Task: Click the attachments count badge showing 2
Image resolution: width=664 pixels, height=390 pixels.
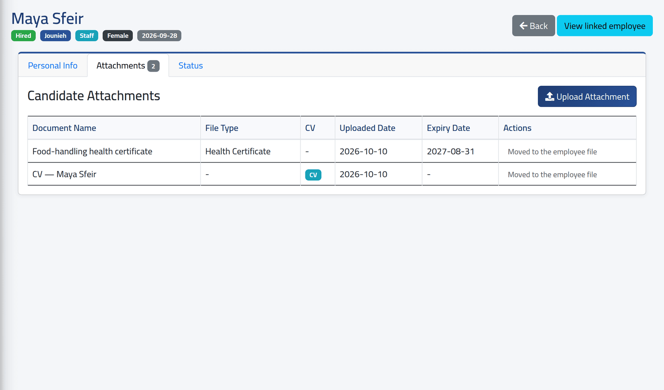Action: (x=153, y=66)
